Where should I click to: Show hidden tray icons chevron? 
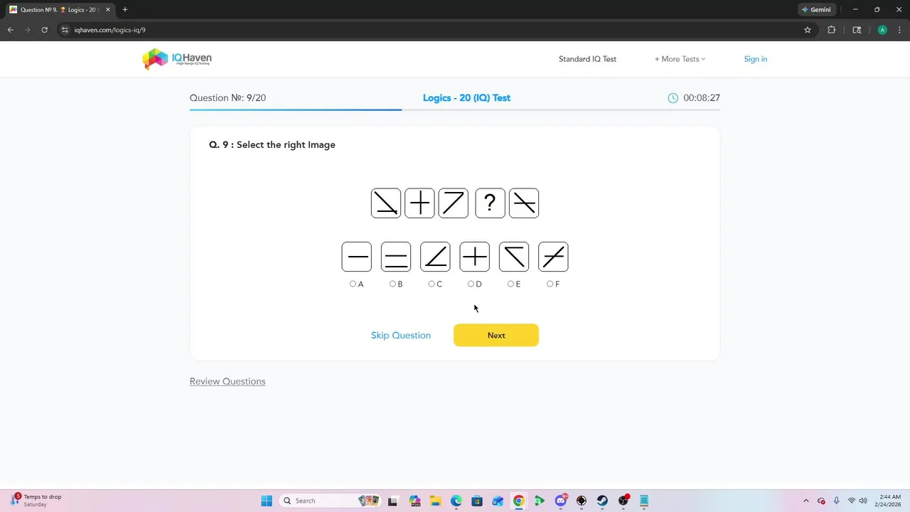(805, 501)
